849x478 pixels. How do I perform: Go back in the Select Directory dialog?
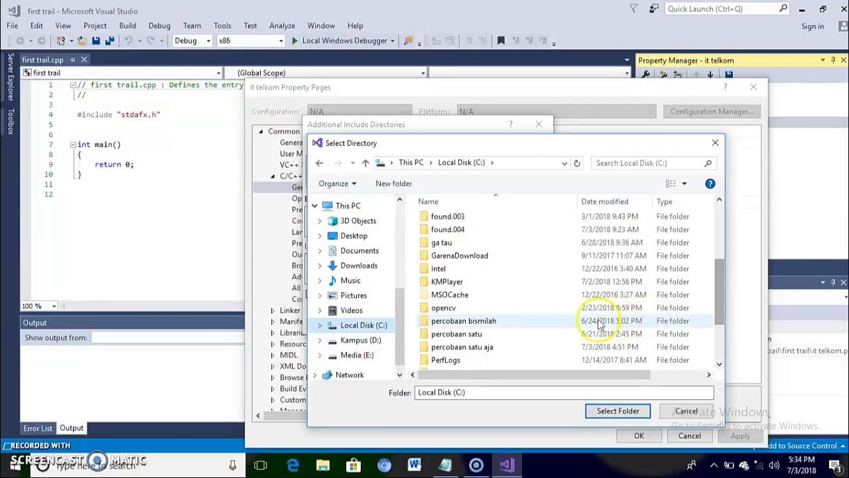(x=319, y=163)
